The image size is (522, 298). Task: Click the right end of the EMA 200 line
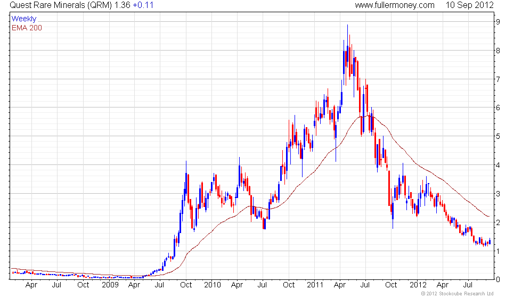489,217
